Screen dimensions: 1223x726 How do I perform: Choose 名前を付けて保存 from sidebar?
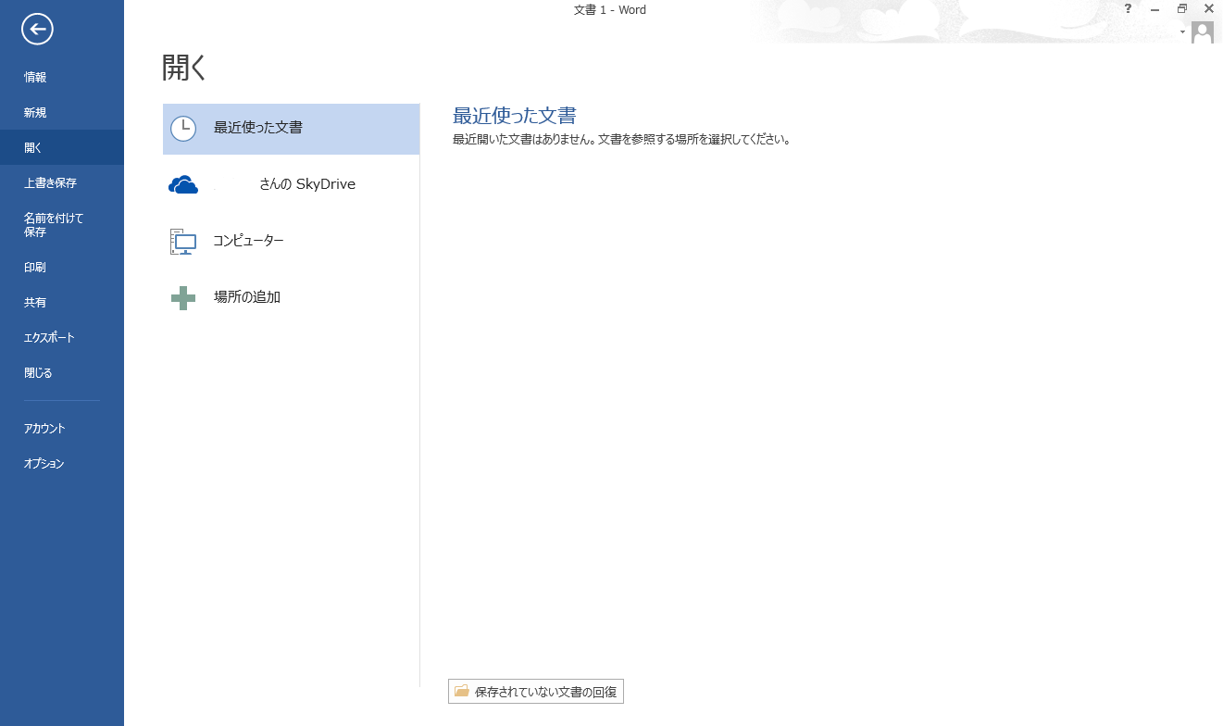tap(54, 225)
